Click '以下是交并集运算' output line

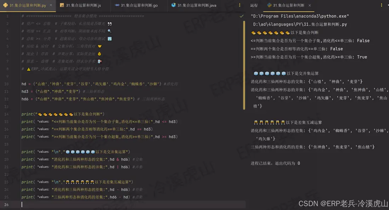click(286, 73)
